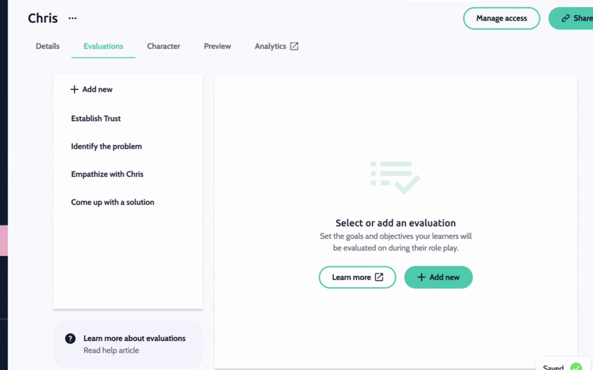Click the three-dots menu next to Chris
Viewport: 593px width, 370px height.
[x=72, y=18]
